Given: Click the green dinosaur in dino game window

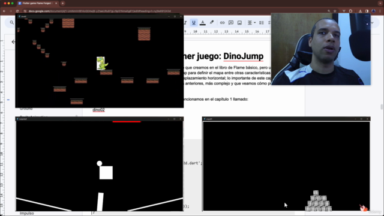Looking at the screenshot, I should [102, 64].
